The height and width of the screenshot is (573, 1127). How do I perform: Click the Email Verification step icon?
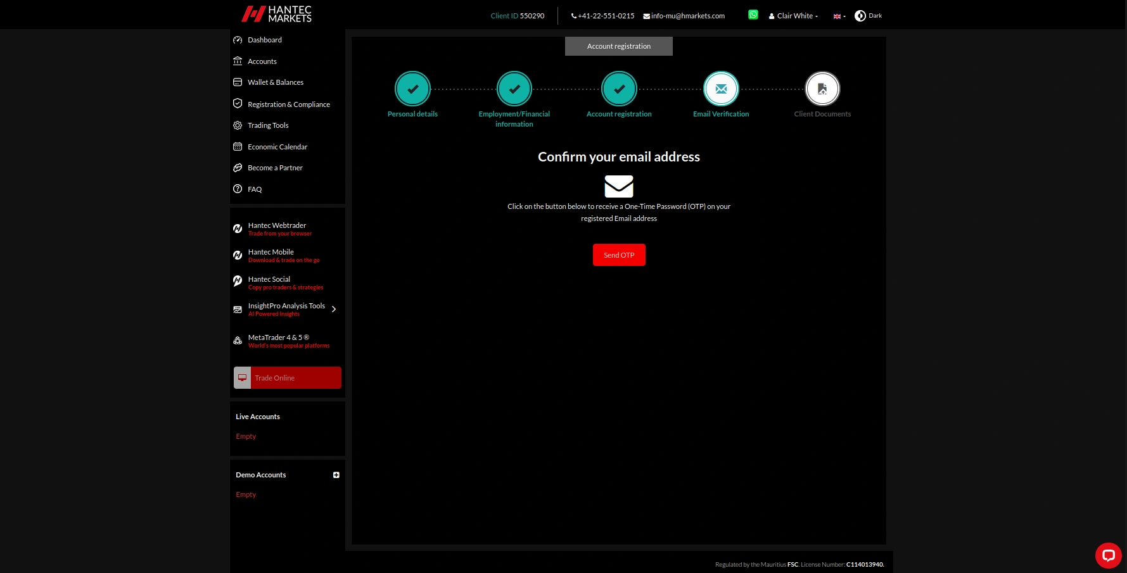(721, 89)
